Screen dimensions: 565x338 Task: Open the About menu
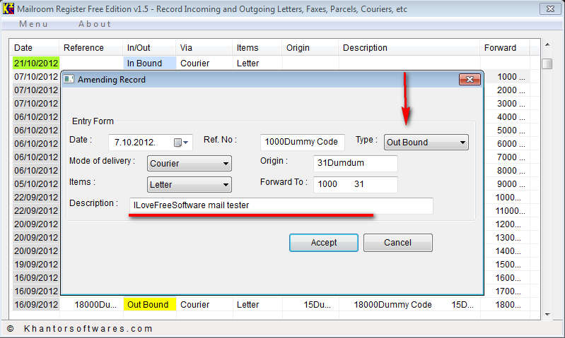coord(95,24)
